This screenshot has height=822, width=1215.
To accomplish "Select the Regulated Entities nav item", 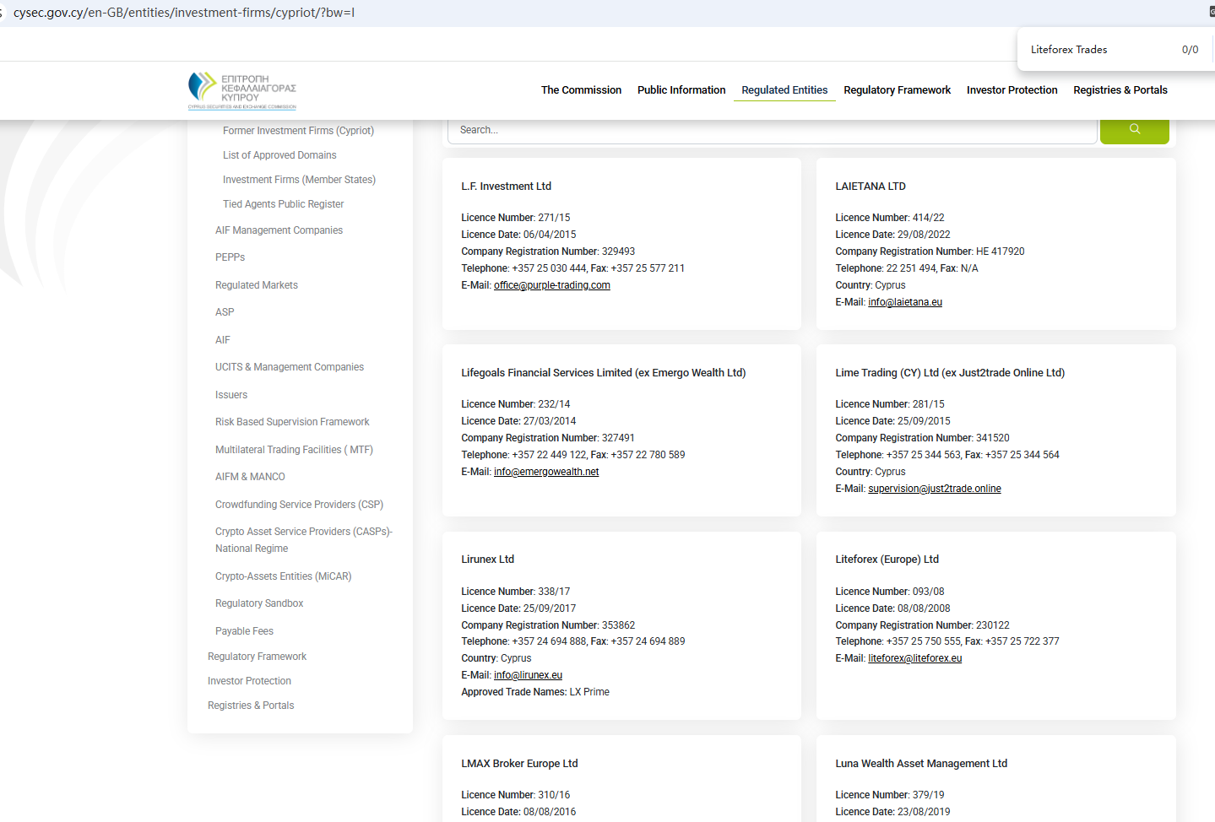I will point(784,90).
